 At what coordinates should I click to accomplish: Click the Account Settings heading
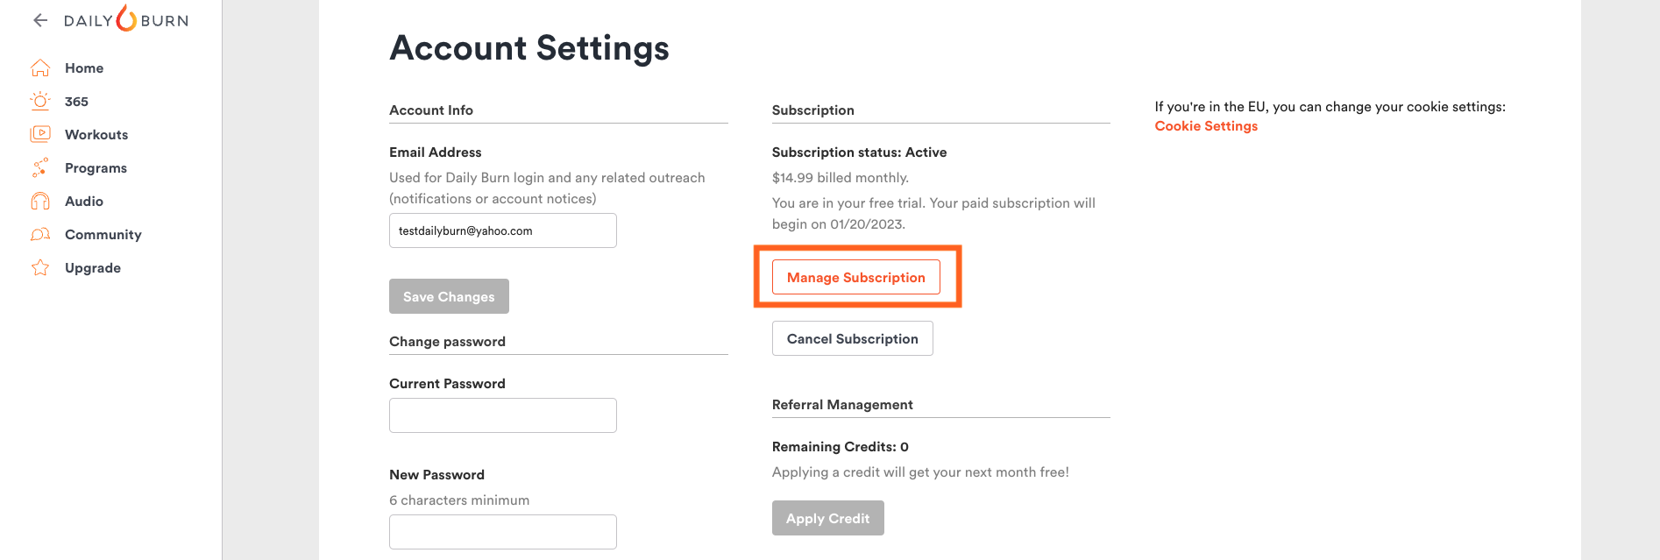(529, 47)
